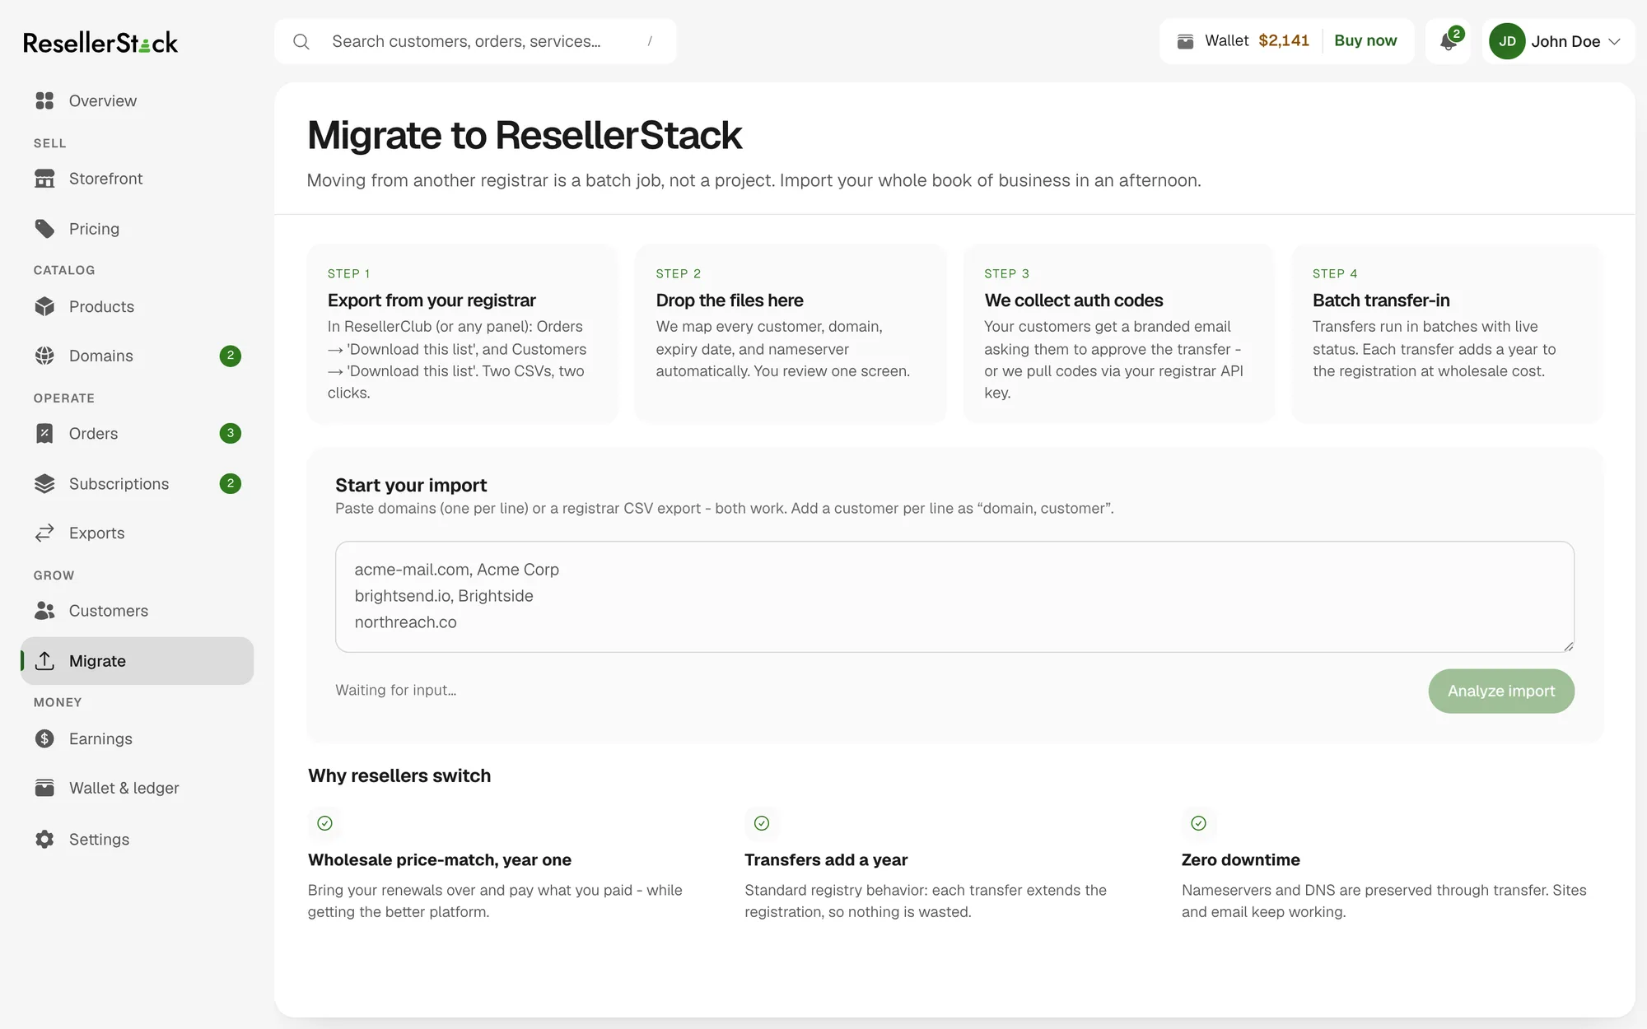The width and height of the screenshot is (1647, 1029).
Task: Click the Settings gear icon
Action: [x=44, y=839]
